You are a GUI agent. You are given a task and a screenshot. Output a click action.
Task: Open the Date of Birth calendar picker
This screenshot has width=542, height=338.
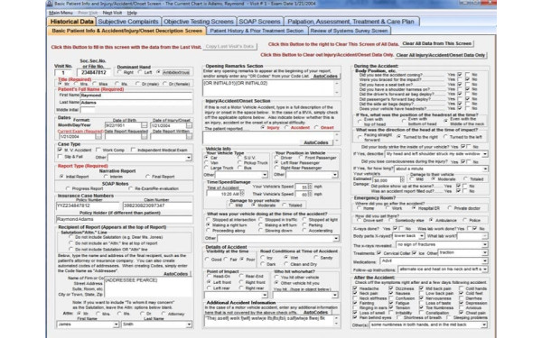point(145,125)
